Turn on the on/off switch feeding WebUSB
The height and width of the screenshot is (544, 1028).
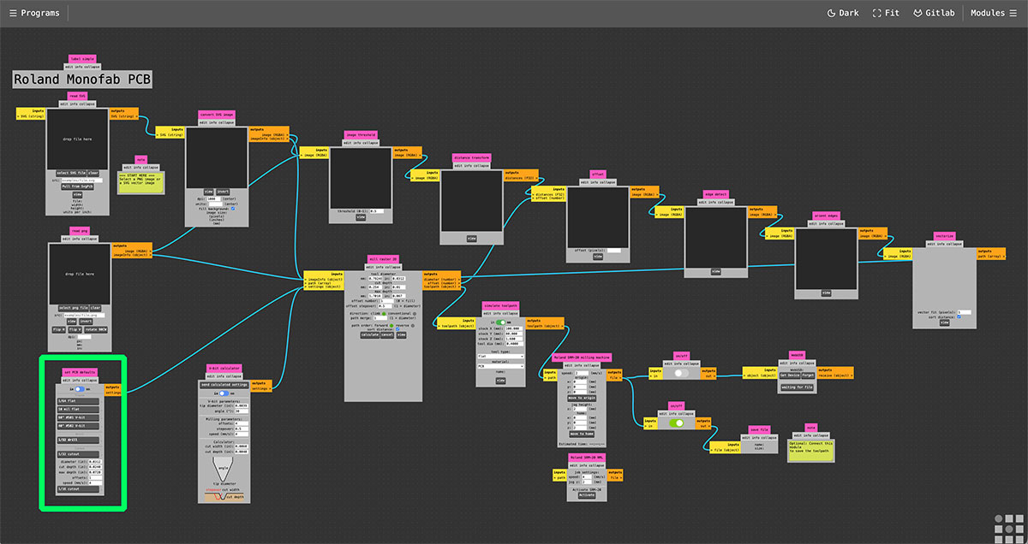(x=681, y=373)
